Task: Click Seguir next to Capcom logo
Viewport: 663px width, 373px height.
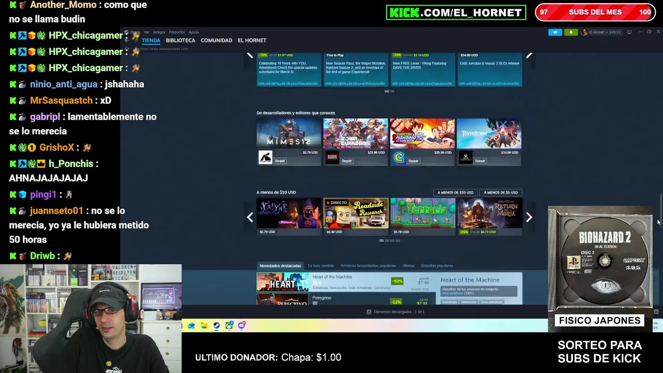Action: tap(413, 161)
